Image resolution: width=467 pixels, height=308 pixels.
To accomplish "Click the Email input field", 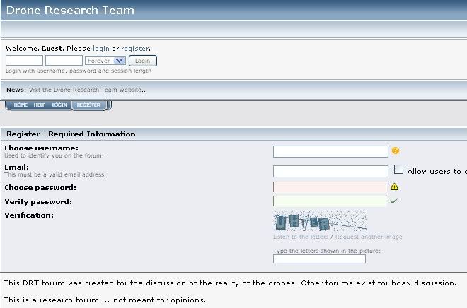I will [x=330, y=171].
